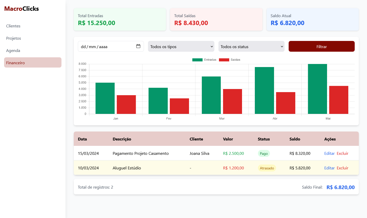The height and width of the screenshot is (218, 367).
Task: Open the Agenda sidebar item
Action: (13, 51)
